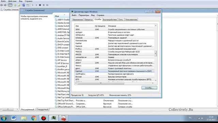The width and height of the screenshot is (218, 123).
Task: Click the Export List toolbar icon
Action: [19, 5]
